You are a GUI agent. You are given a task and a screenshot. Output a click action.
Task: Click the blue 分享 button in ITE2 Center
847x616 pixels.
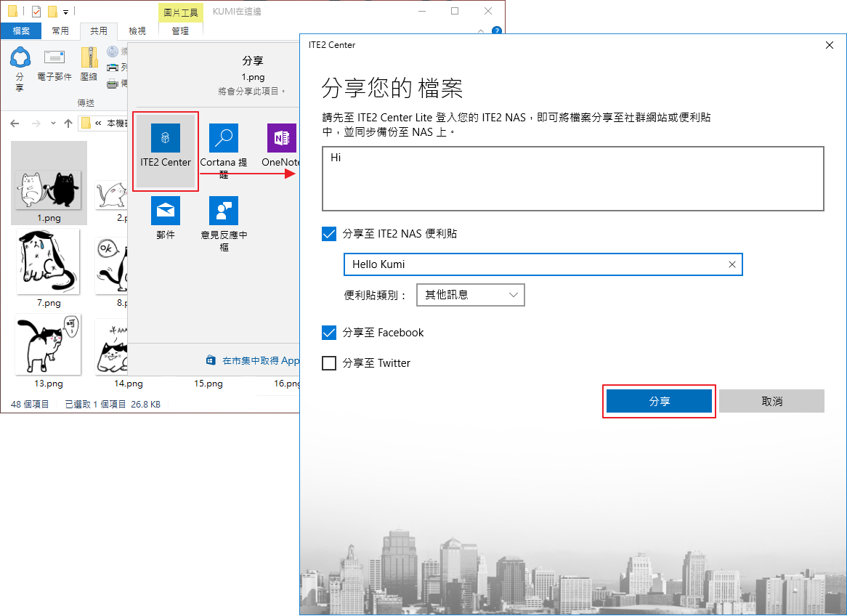click(x=659, y=402)
